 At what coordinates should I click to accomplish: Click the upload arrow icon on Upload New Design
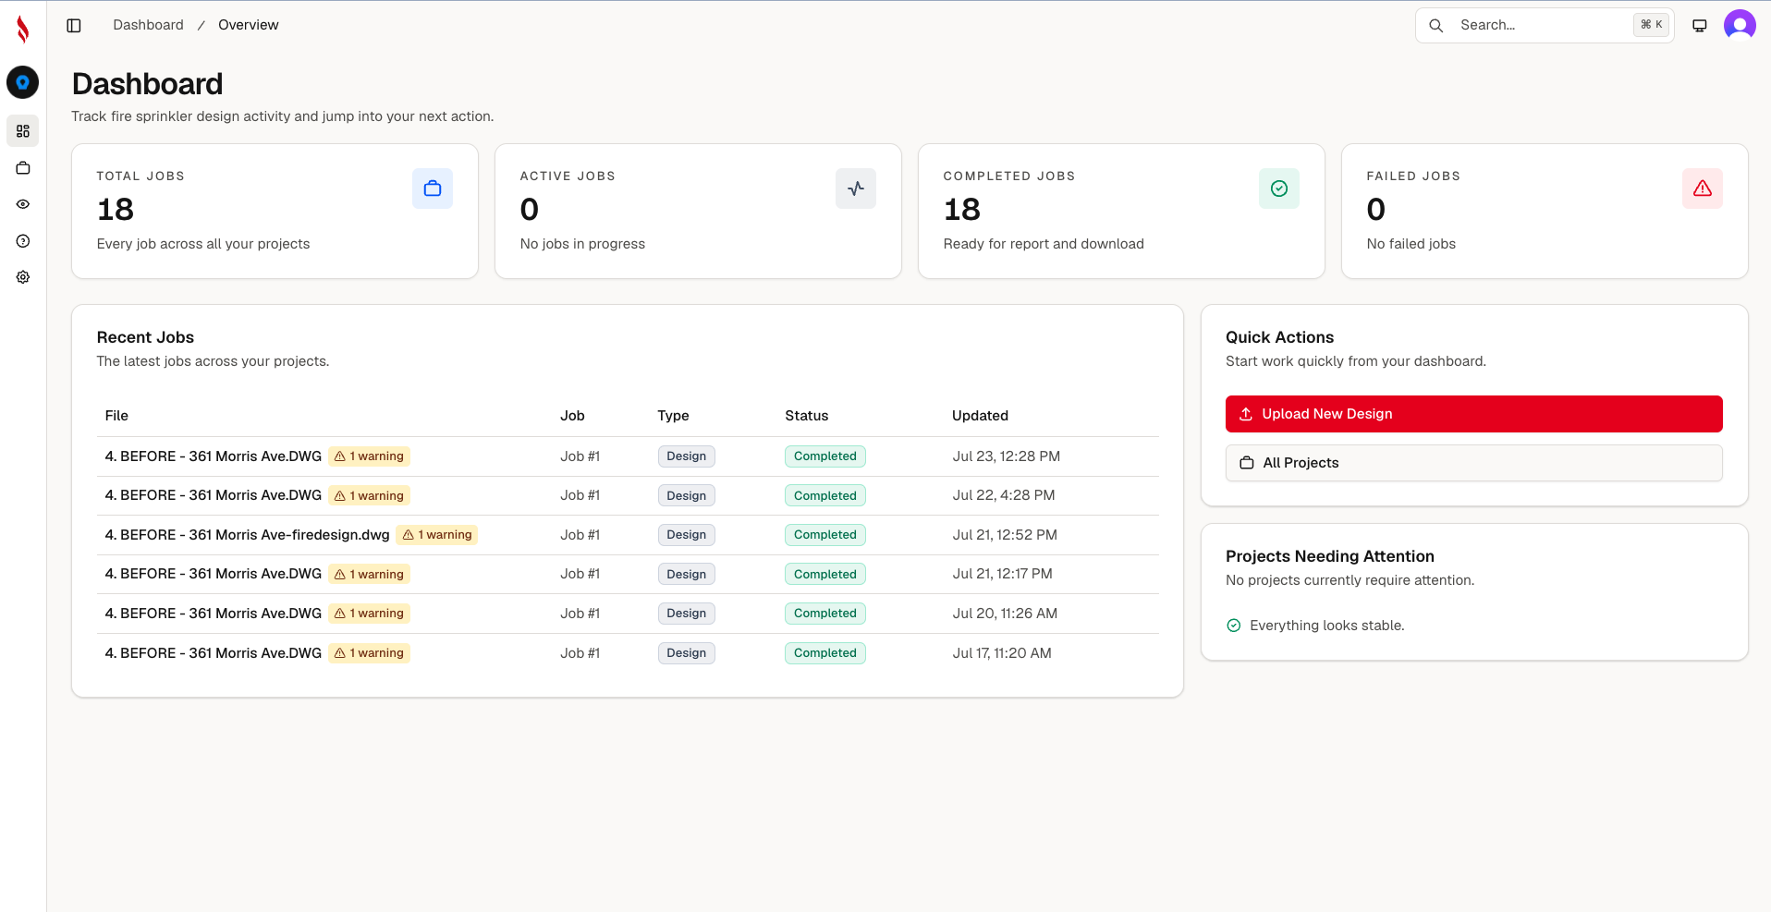tap(1246, 414)
